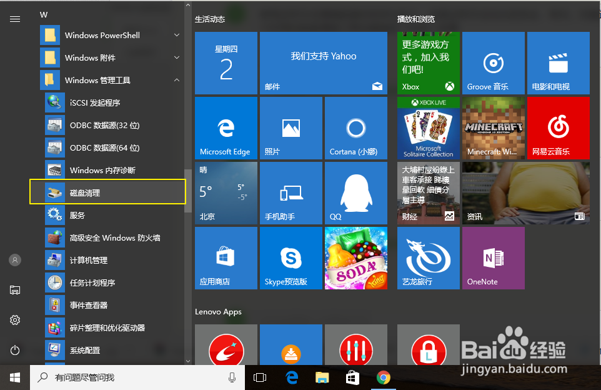The height and width of the screenshot is (390, 601).
Task: Open the 照片 photos tile
Action: click(291, 128)
